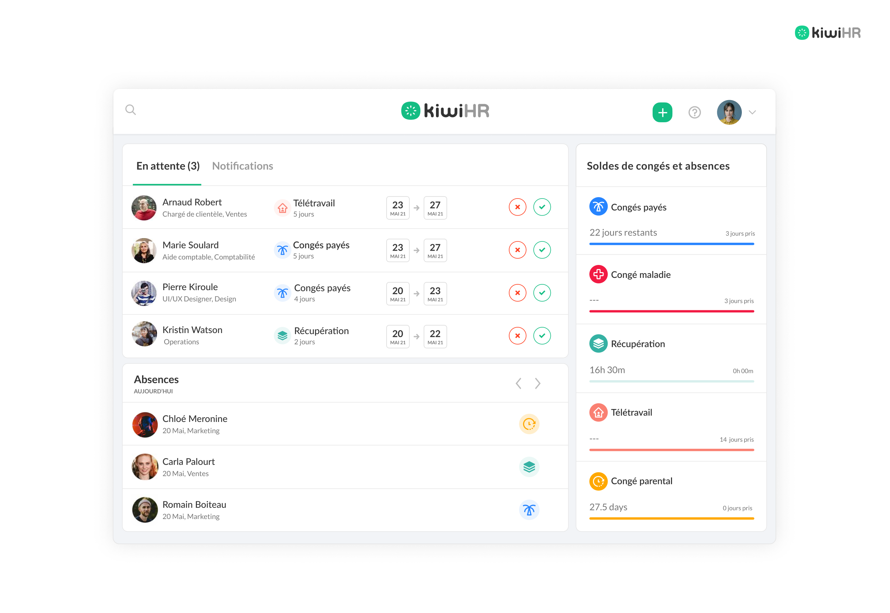Click Chloé Meronine's parental leave clock icon
This screenshot has height=613, width=890.
(x=529, y=424)
